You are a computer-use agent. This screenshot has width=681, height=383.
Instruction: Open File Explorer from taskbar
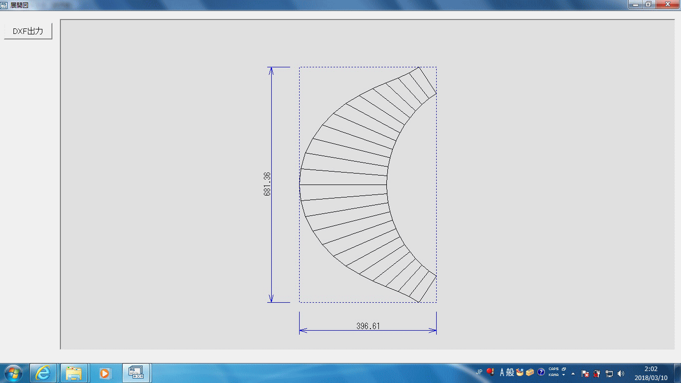[74, 373]
